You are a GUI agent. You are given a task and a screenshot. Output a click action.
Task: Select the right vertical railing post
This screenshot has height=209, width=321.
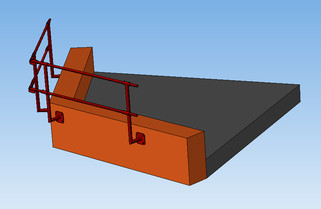coord(129,114)
